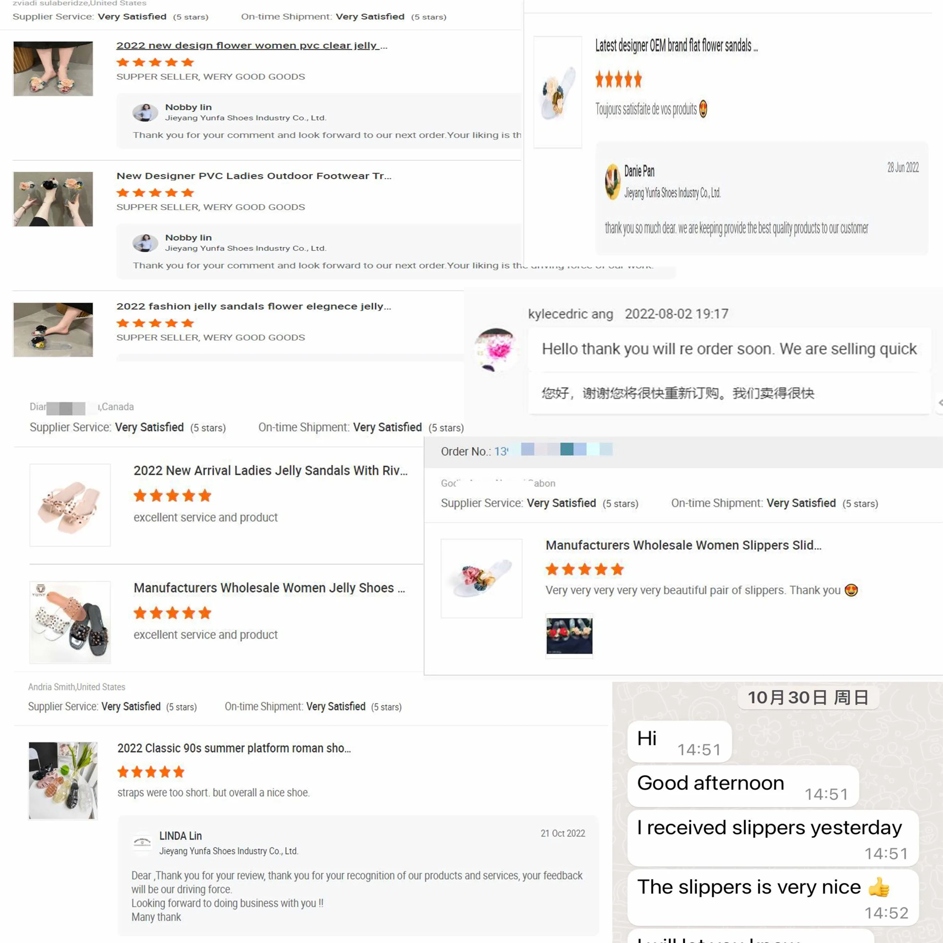Open pink riveted jelly sandals thumbnail
This screenshot has width=943, height=943.
click(70, 505)
